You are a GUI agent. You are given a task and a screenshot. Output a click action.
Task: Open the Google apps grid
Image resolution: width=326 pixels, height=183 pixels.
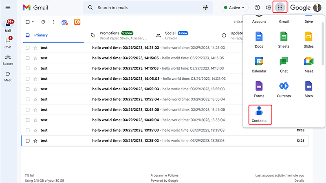[x=280, y=7]
